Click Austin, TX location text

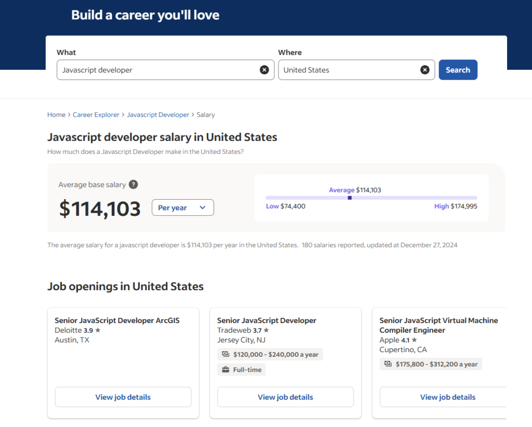click(x=72, y=340)
